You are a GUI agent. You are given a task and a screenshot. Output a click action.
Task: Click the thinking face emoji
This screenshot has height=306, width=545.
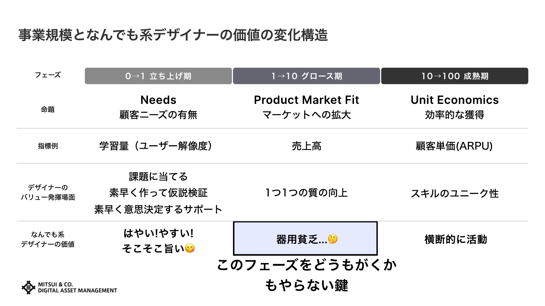tap(333, 239)
